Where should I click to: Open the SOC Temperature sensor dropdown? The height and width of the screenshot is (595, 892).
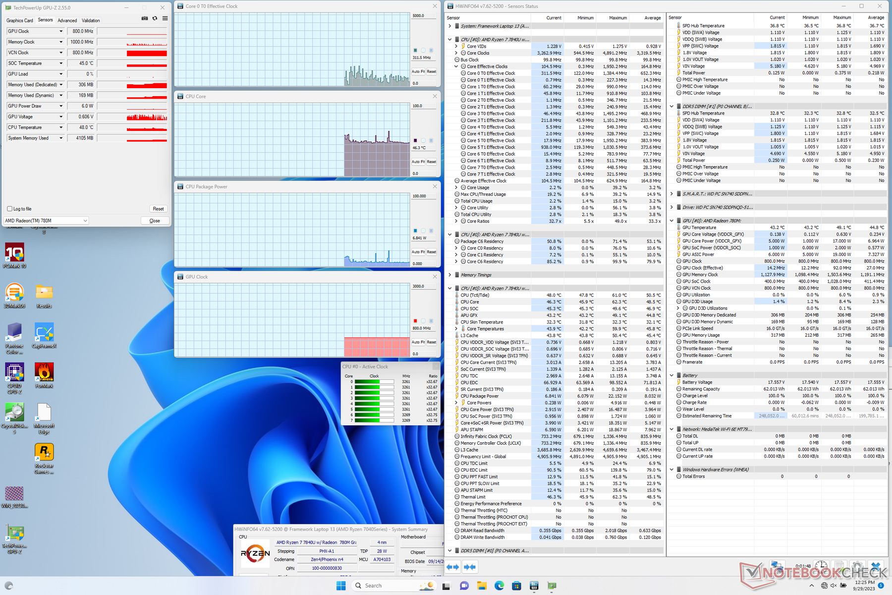[x=61, y=63]
